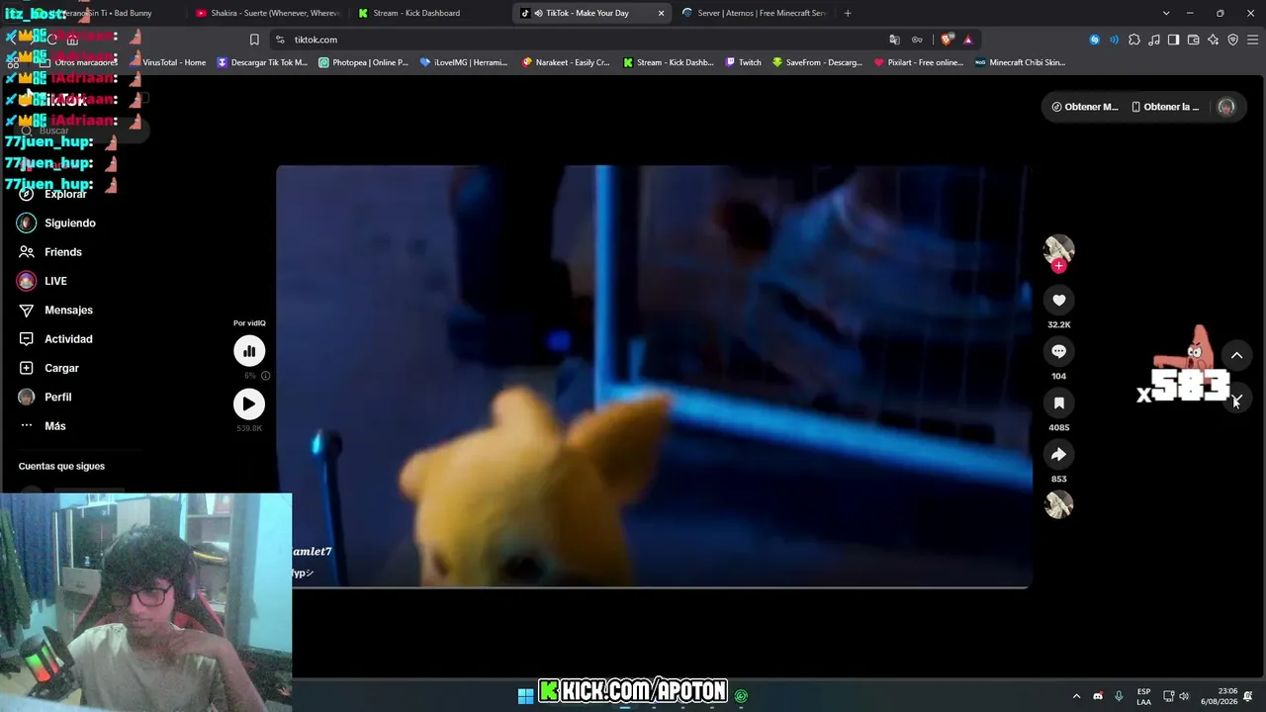Save the video with the bookmark icon
Image resolution: width=1266 pixels, height=712 pixels.
coord(1058,402)
